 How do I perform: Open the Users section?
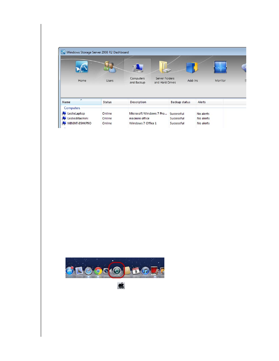click(110, 71)
